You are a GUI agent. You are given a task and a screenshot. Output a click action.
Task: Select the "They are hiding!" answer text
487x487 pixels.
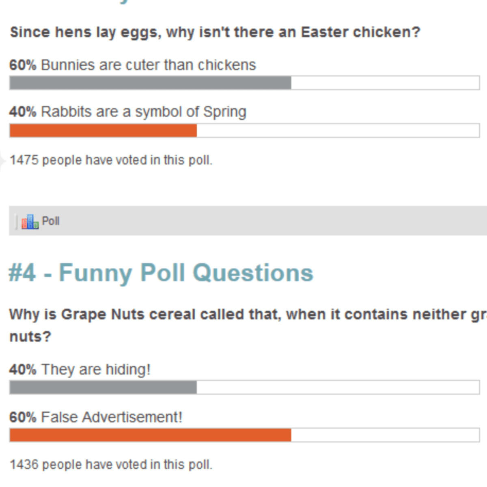96,370
